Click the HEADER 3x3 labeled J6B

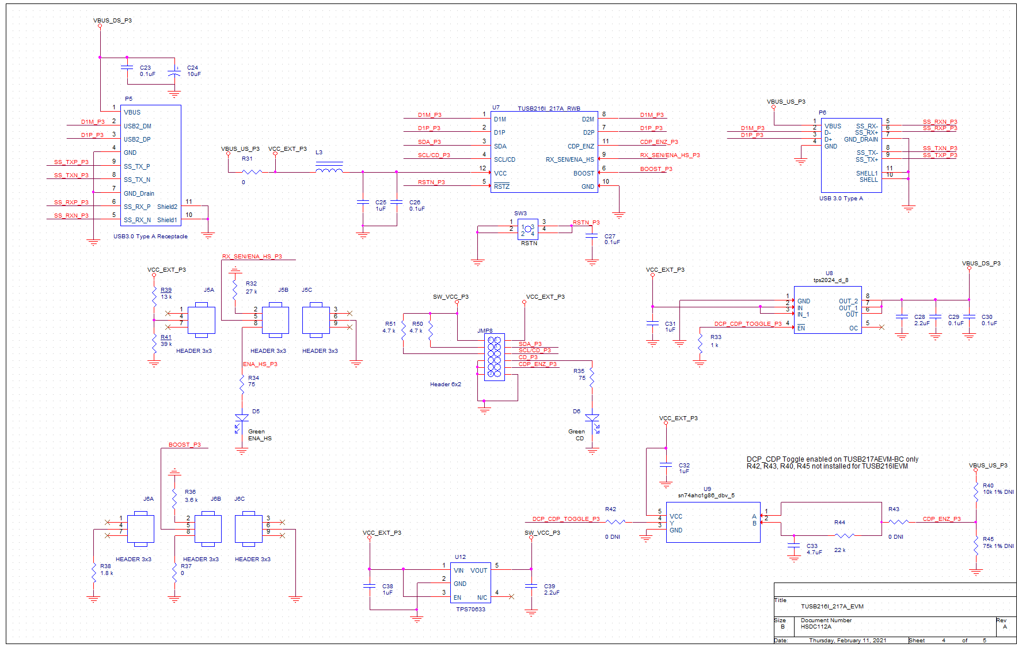coord(208,528)
